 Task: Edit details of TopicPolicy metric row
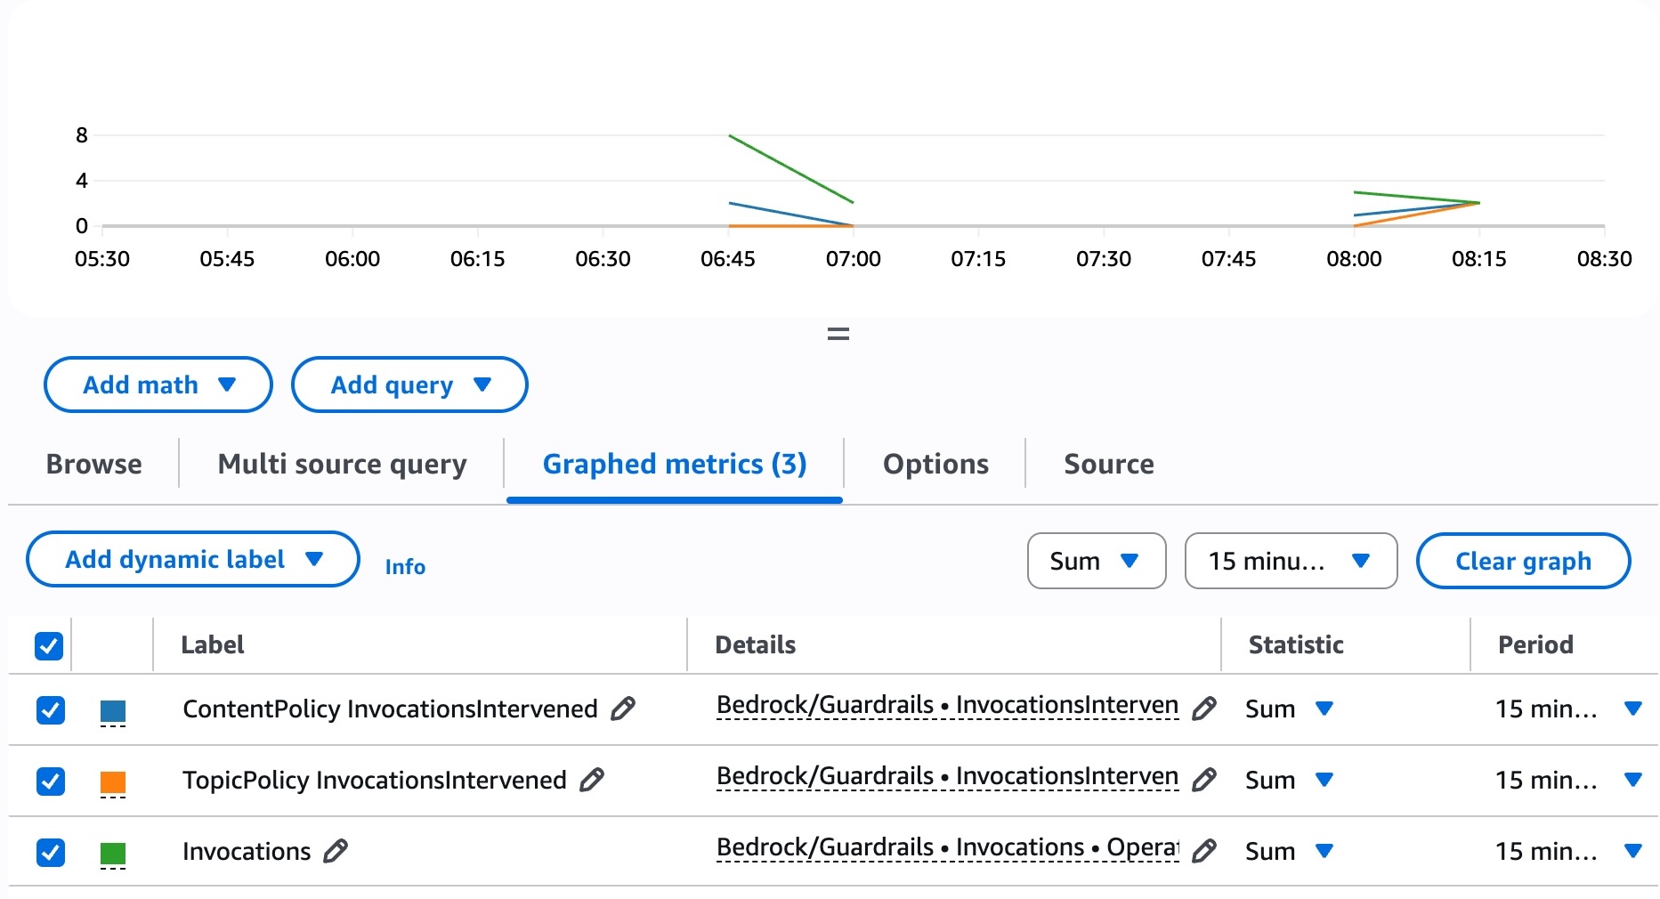point(1203,780)
